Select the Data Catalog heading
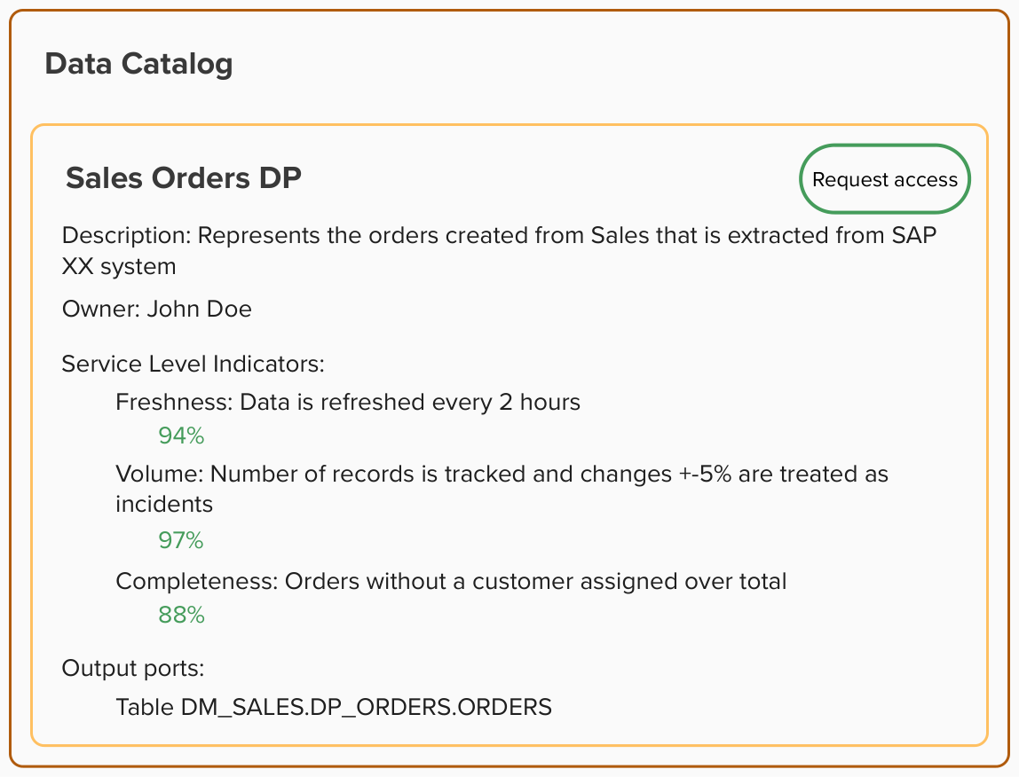Viewport: 1019px width, 777px height. click(138, 64)
